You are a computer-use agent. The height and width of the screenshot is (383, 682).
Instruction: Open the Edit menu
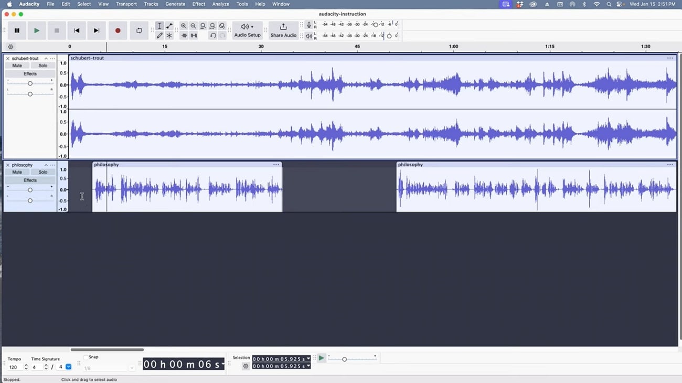click(66, 4)
